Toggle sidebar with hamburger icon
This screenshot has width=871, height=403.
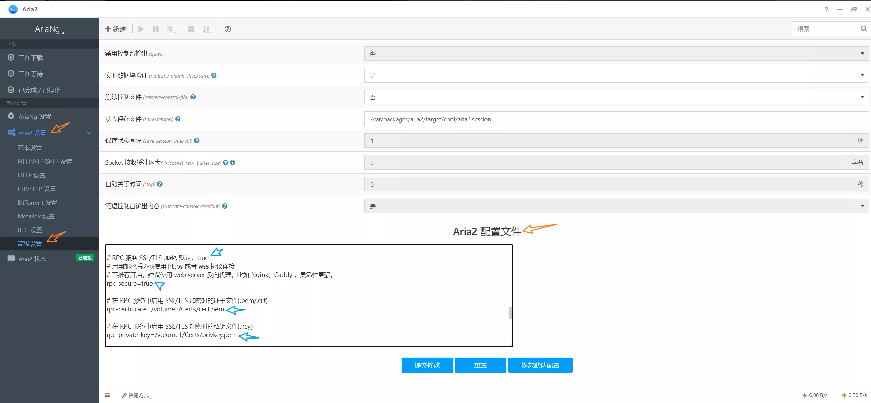108,395
